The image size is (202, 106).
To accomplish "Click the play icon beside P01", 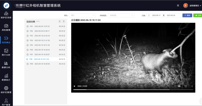I will click(28, 26).
